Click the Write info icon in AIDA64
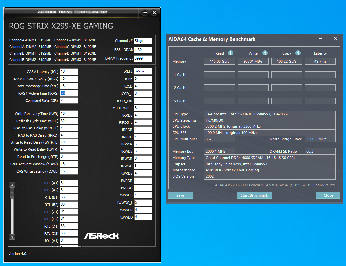Screen dimensions: 346x266 (265, 53)
